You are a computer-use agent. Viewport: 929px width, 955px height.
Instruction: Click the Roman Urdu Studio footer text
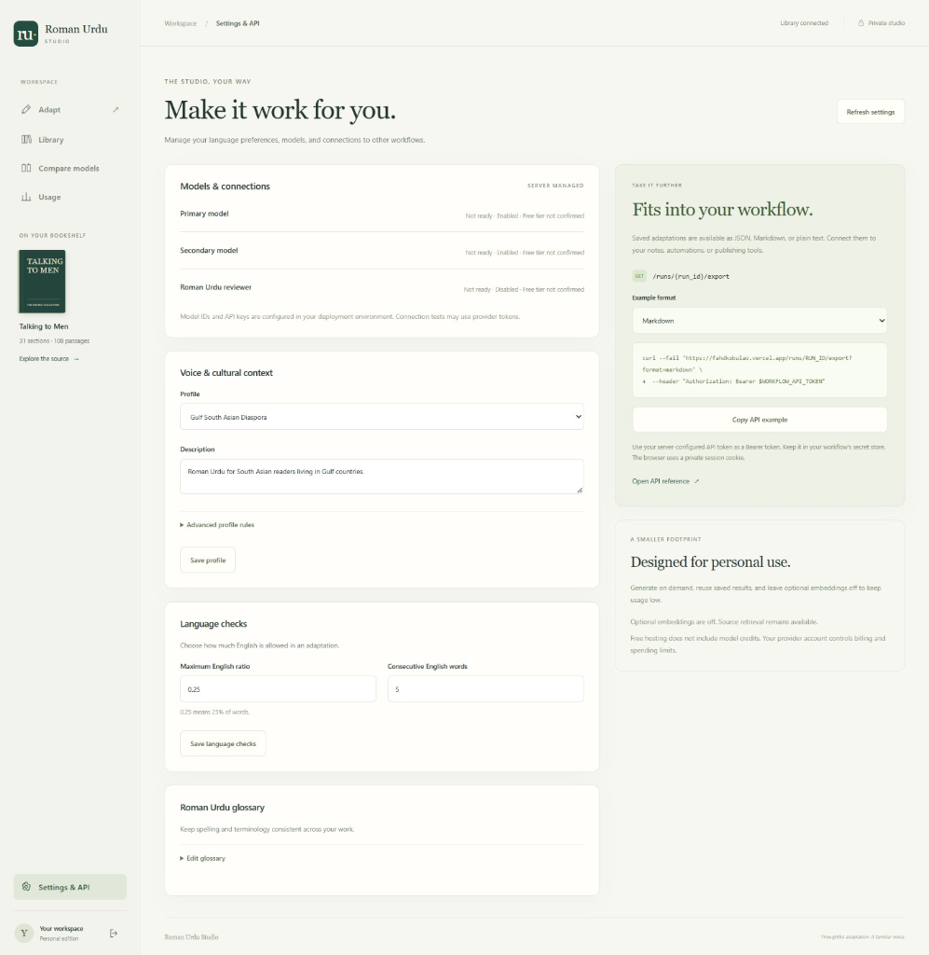[191, 936]
